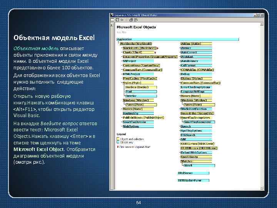This screenshot has height=208, width=277.
Task: Open Worksheets (Worksheet) object topic
Action: tap(140, 48)
